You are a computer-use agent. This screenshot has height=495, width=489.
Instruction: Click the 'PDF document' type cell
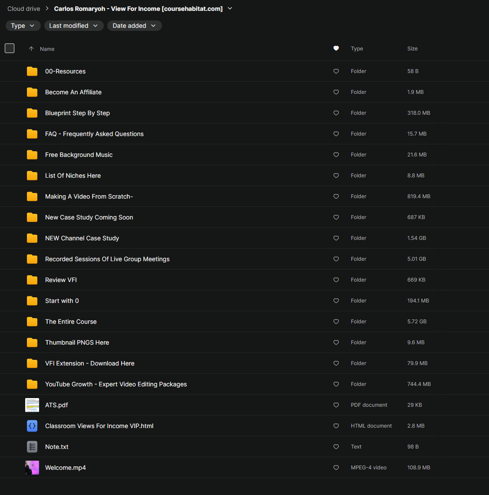pos(369,405)
